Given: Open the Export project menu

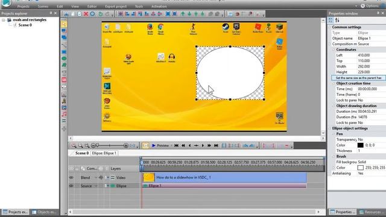Looking at the screenshot, I should coord(116,7).
